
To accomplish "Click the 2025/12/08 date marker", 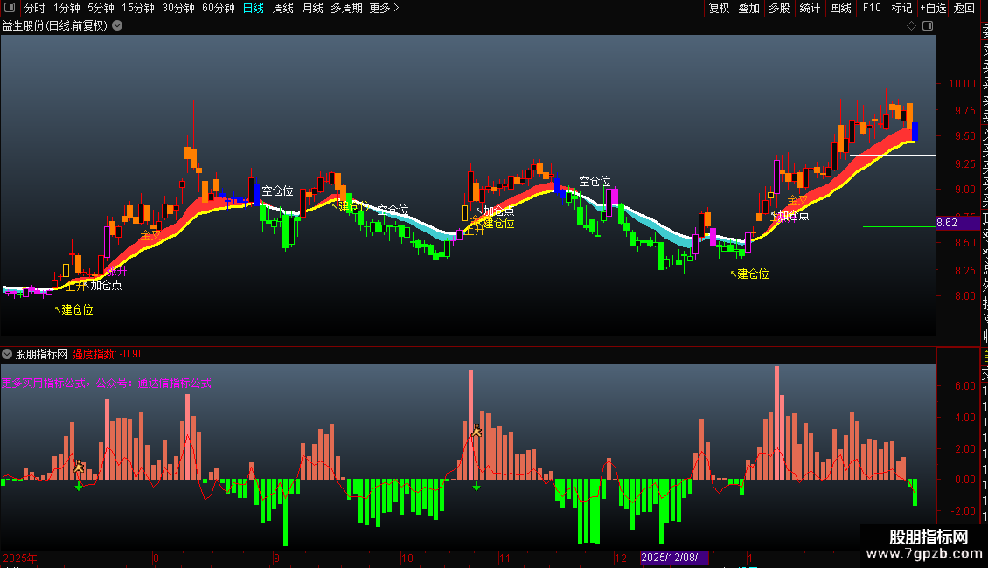I will tap(674, 558).
